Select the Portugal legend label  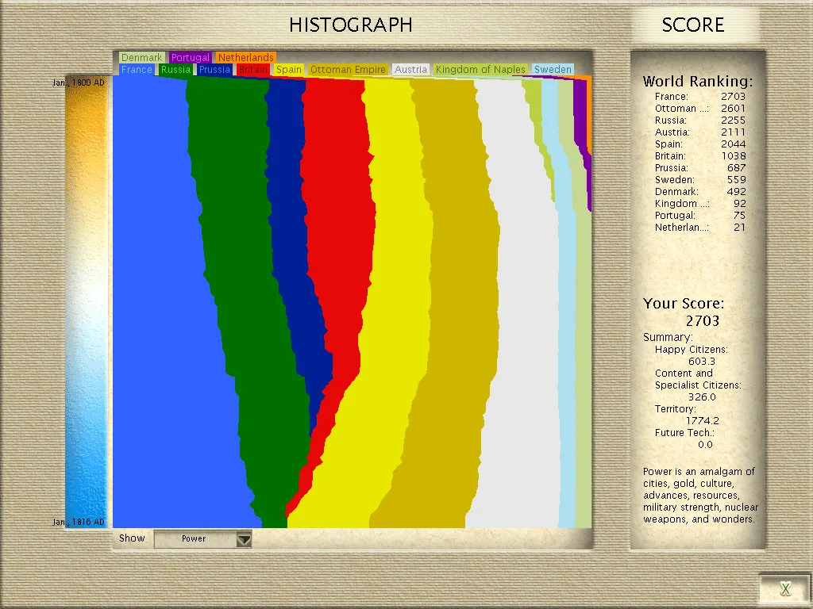click(x=190, y=57)
